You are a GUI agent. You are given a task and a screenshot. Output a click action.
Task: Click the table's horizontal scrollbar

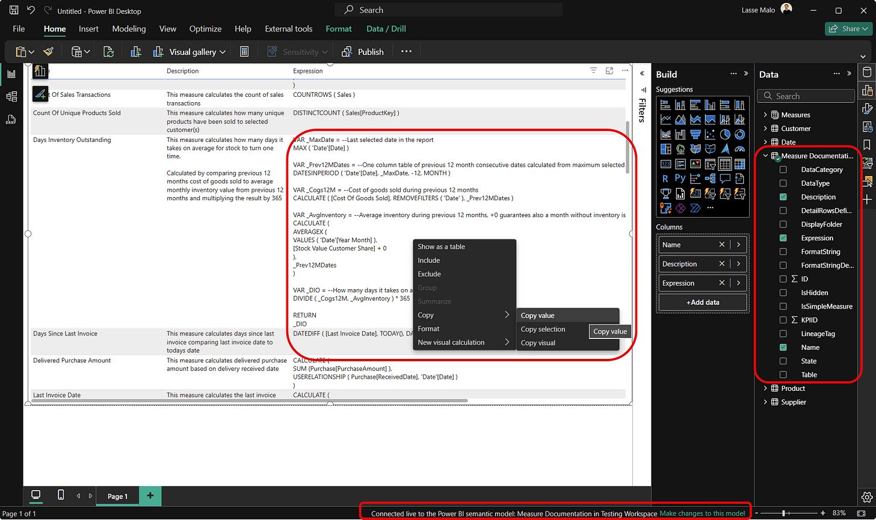click(x=250, y=400)
